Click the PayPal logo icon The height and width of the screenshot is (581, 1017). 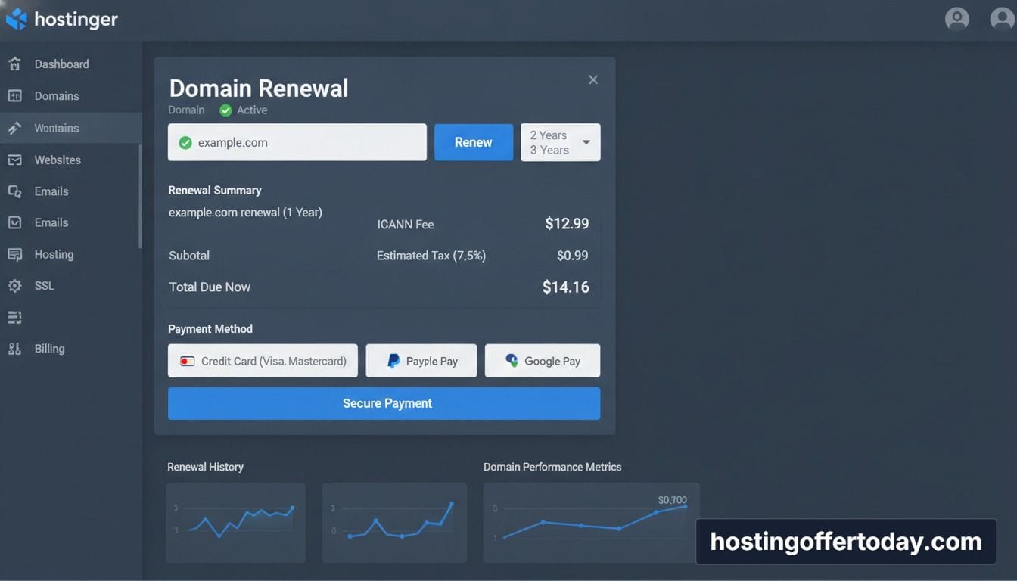tap(393, 362)
